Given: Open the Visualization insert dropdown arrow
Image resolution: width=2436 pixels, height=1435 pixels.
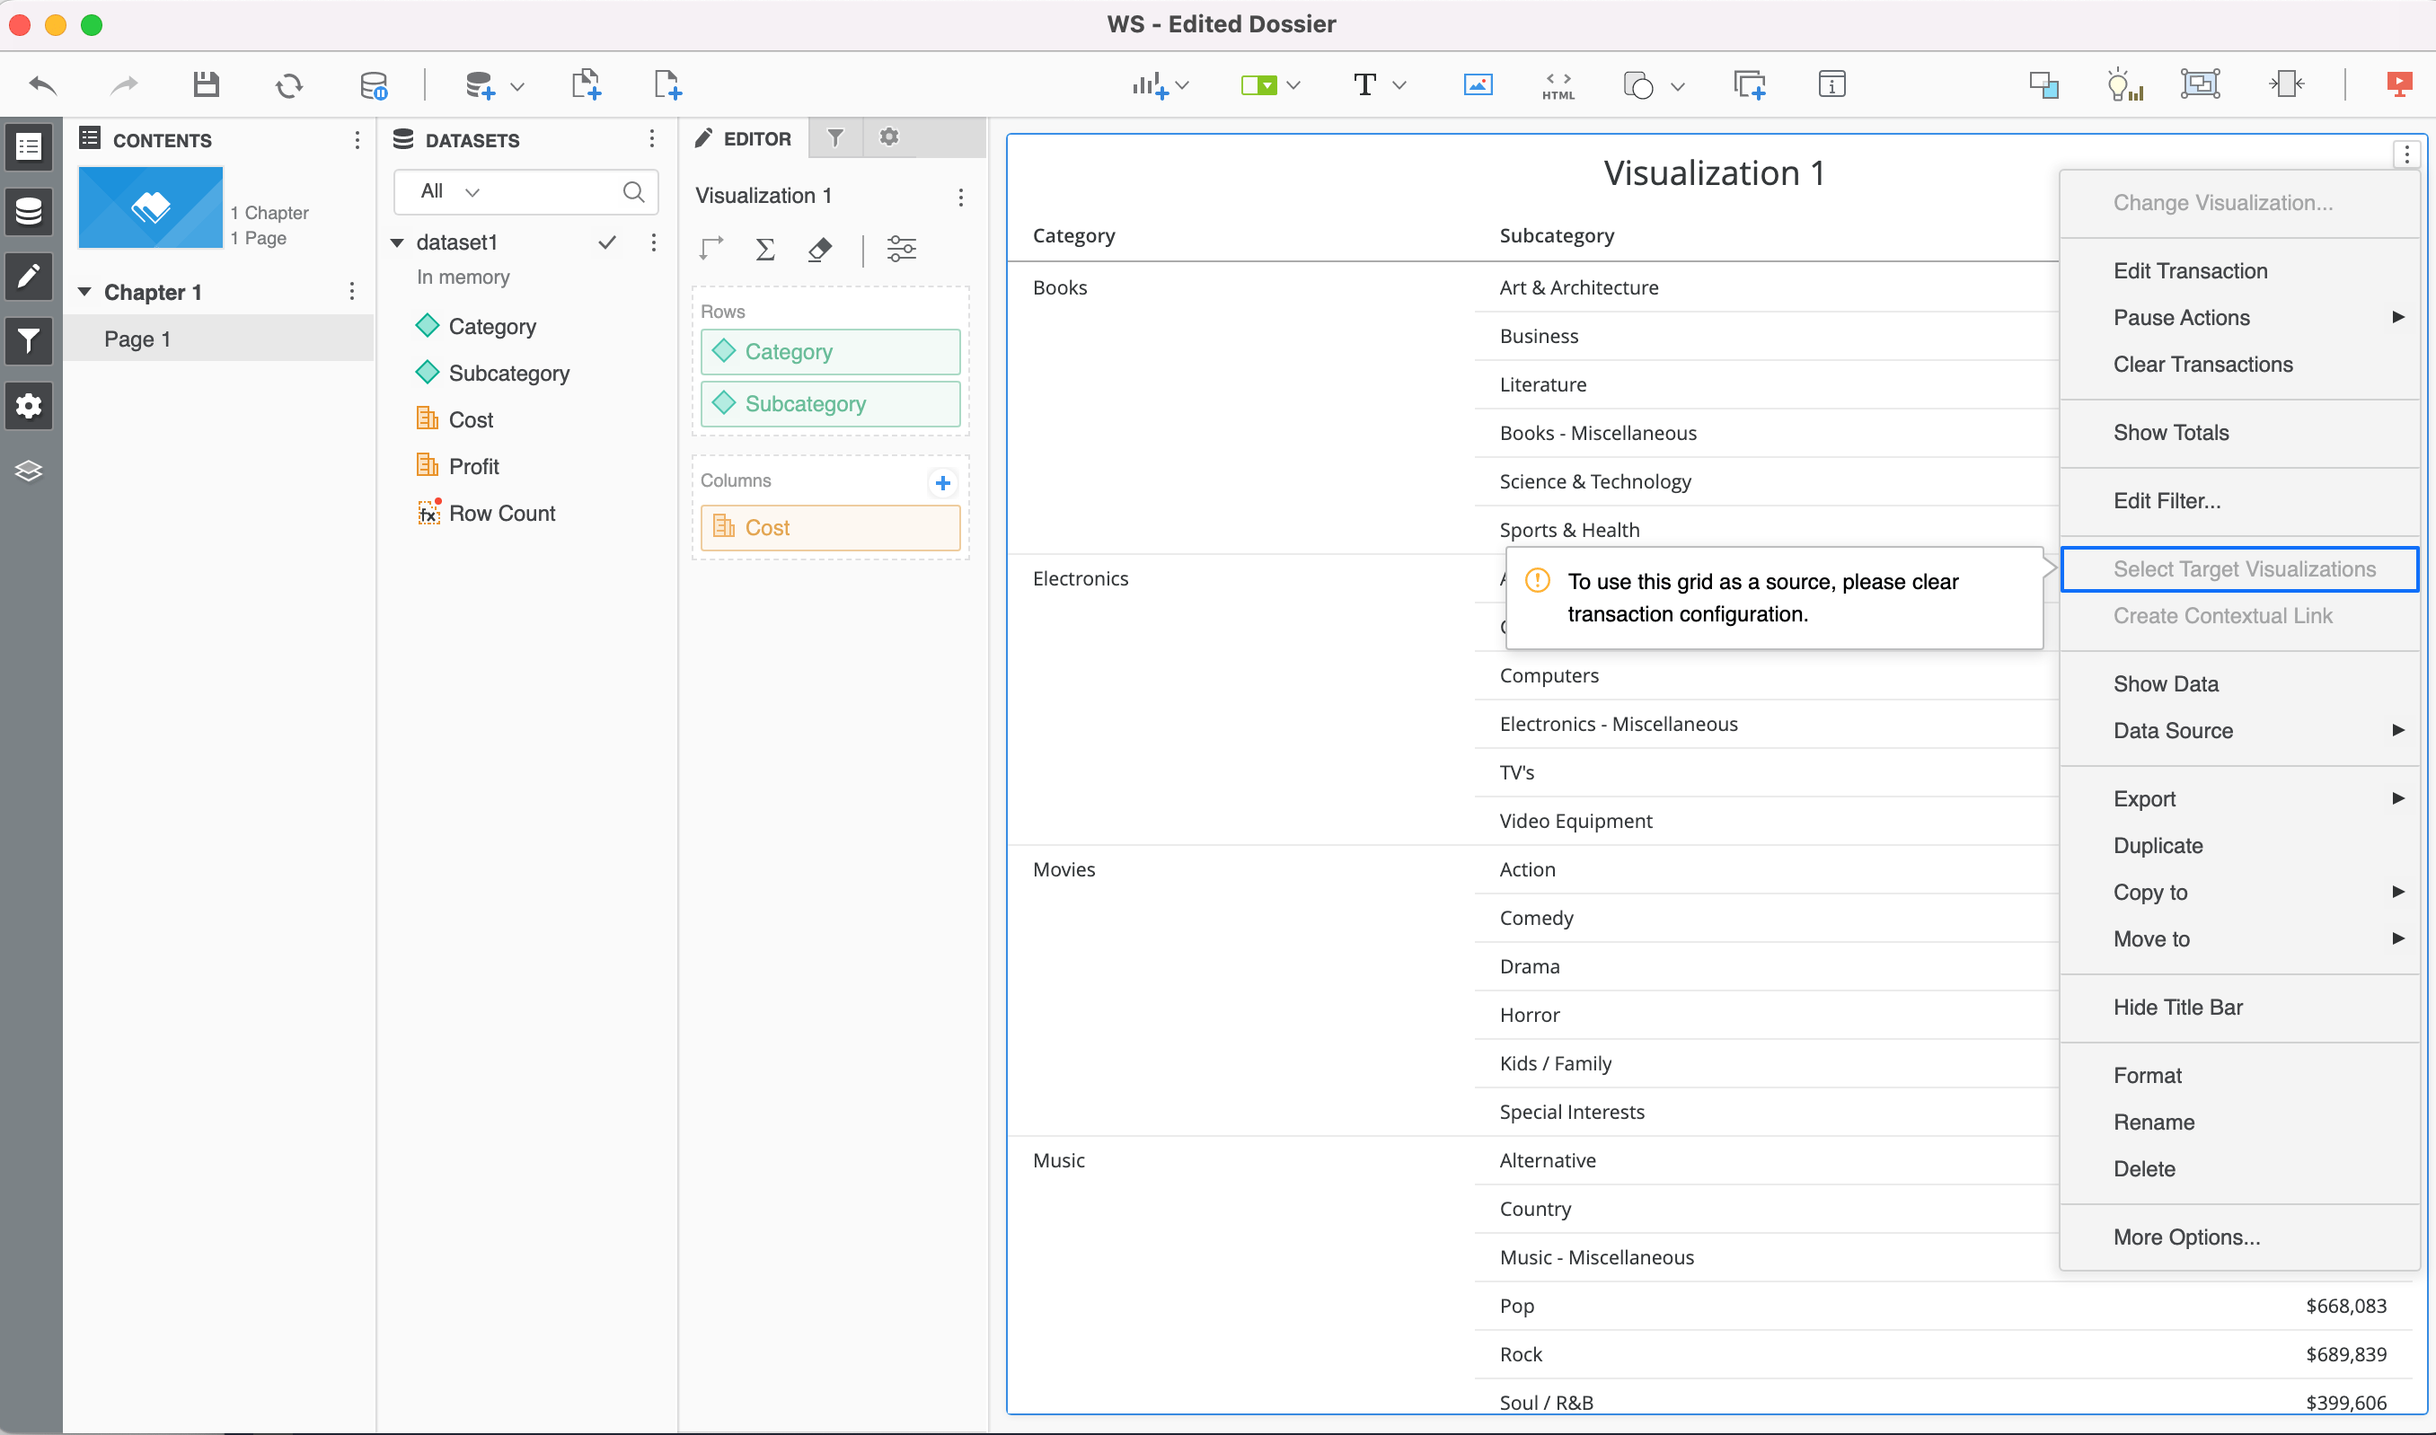Looking at the screenshot, I should tap(1182, 86).
